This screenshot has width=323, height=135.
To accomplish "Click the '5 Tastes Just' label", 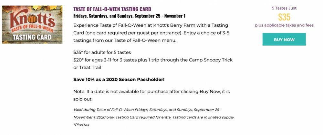I will (284, 8).
